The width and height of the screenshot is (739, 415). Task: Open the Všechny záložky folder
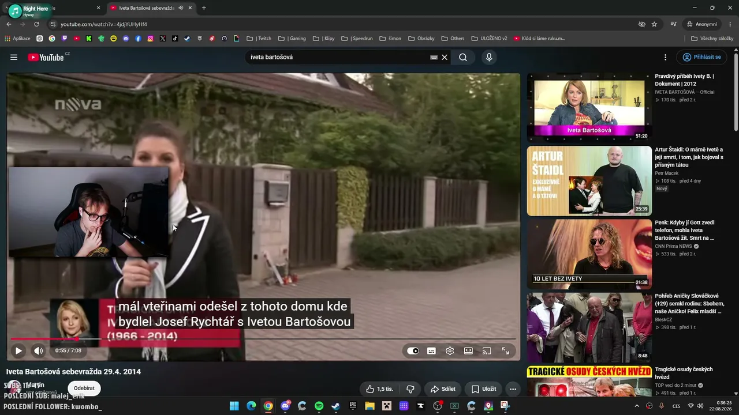(x=712, y=39)
